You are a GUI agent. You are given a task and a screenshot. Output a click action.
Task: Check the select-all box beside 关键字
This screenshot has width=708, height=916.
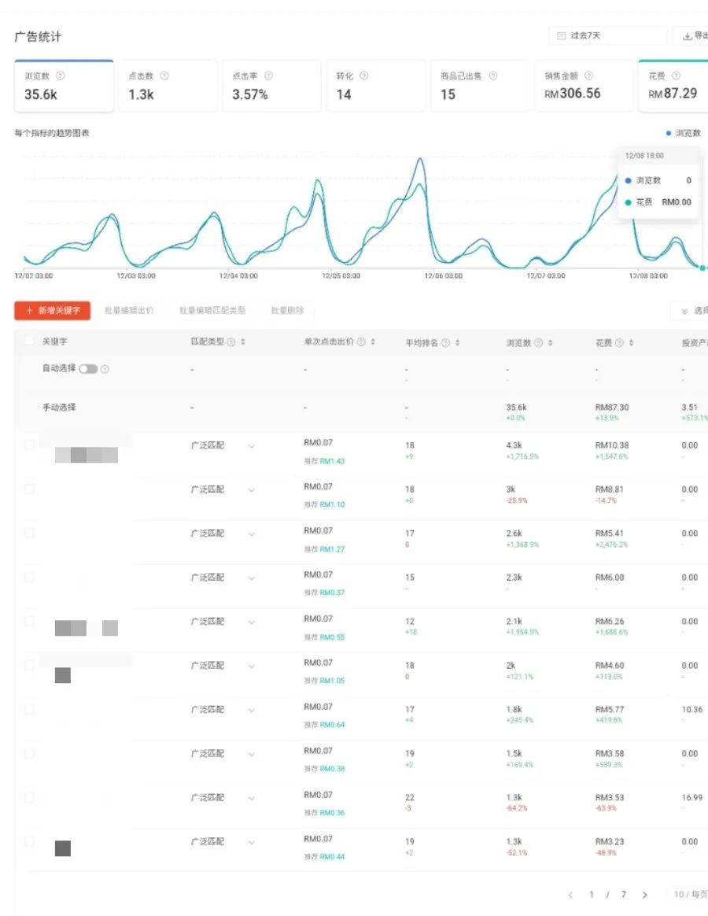(29, 341)
